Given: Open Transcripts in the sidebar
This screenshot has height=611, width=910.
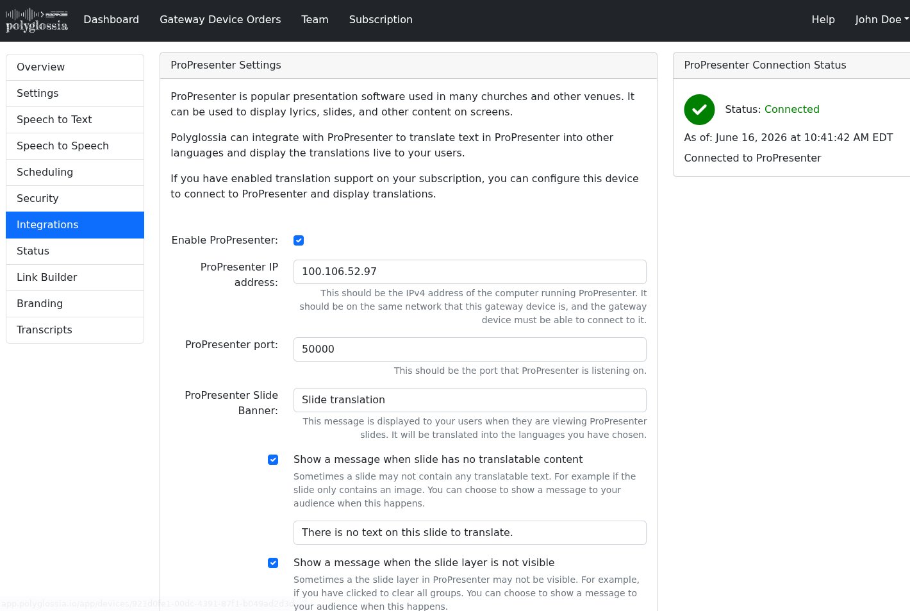Looking at the screenshot, I should click(x=75, y=330).
